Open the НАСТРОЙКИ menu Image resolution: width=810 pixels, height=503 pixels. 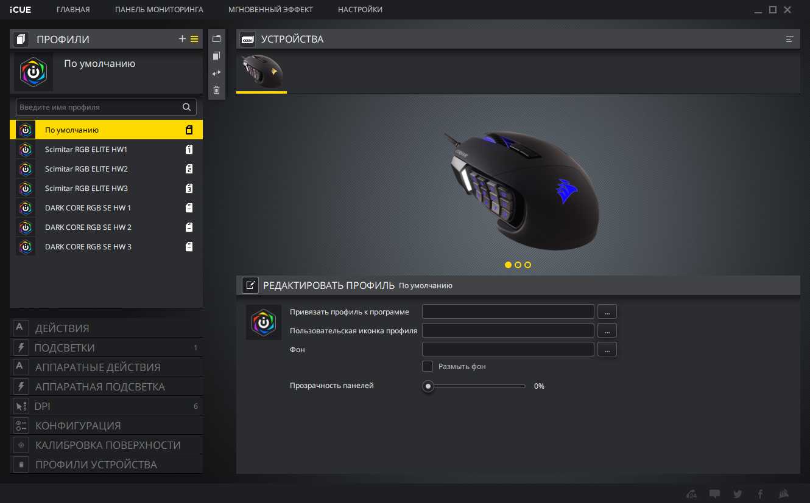360,10
